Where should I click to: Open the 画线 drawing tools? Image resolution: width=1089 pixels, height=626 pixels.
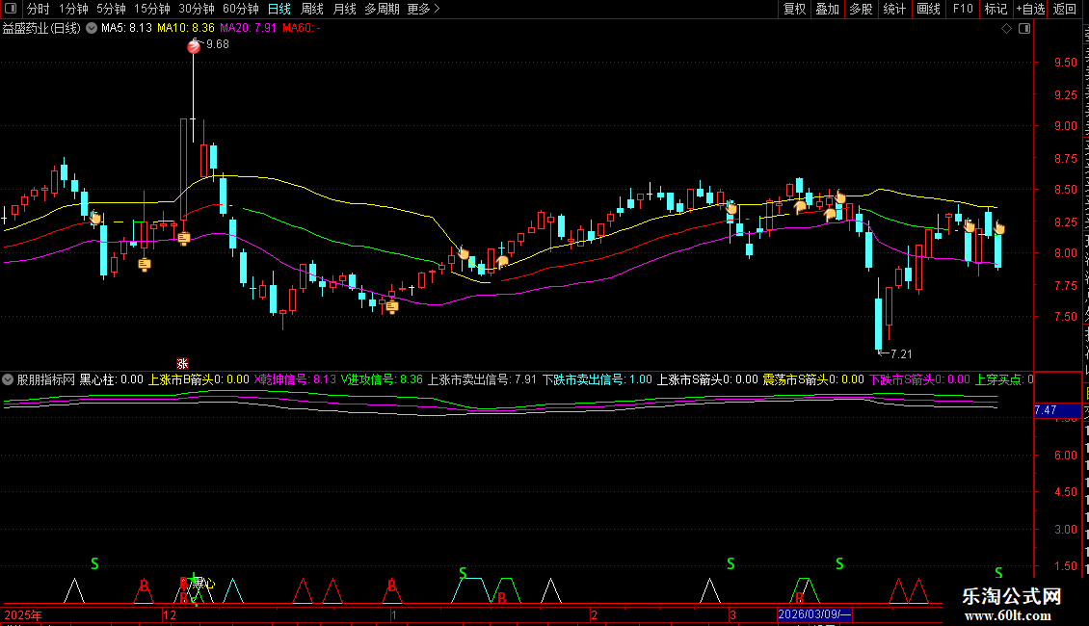pyautogui.click(x=928, y=9)
